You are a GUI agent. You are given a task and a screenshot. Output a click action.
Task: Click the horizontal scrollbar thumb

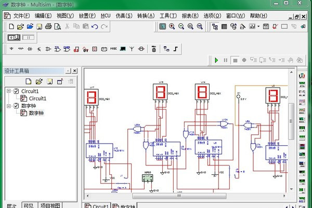pos(179,196)
